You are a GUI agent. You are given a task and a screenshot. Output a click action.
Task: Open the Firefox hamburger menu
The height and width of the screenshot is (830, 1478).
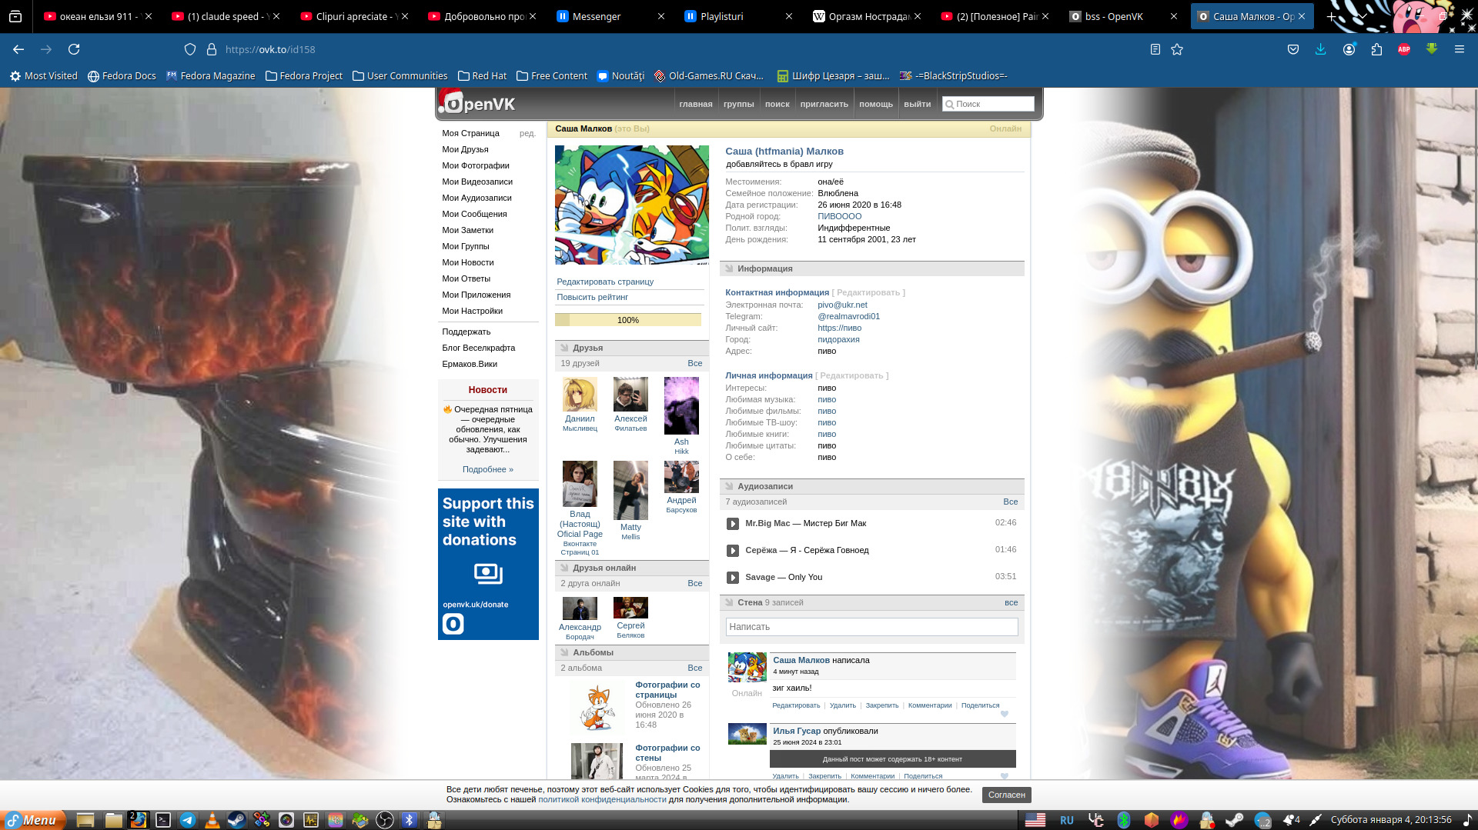click(x=1460, y=49)
